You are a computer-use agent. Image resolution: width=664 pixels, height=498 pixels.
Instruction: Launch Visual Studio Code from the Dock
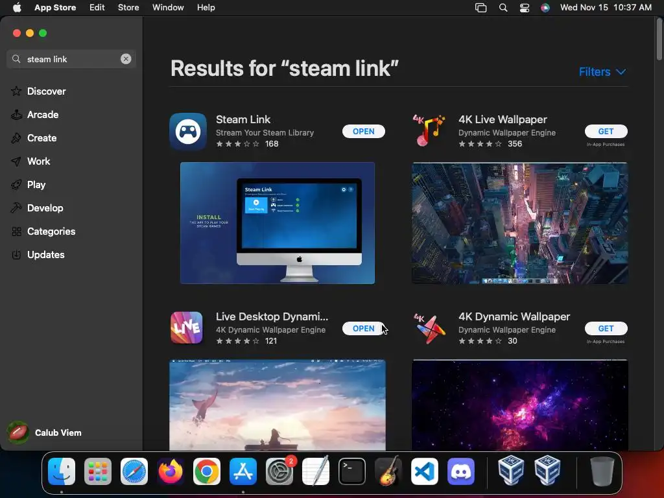pyautogui.click(x=425, y=471)
